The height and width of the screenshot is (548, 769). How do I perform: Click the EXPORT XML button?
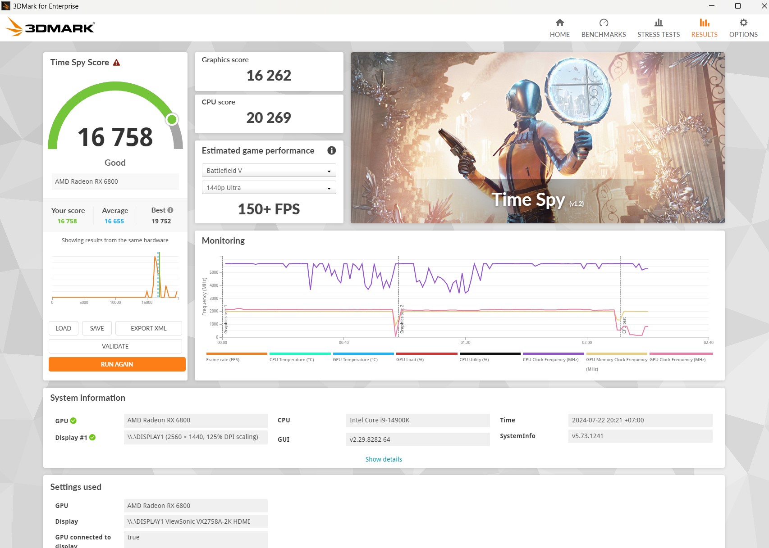149,328
